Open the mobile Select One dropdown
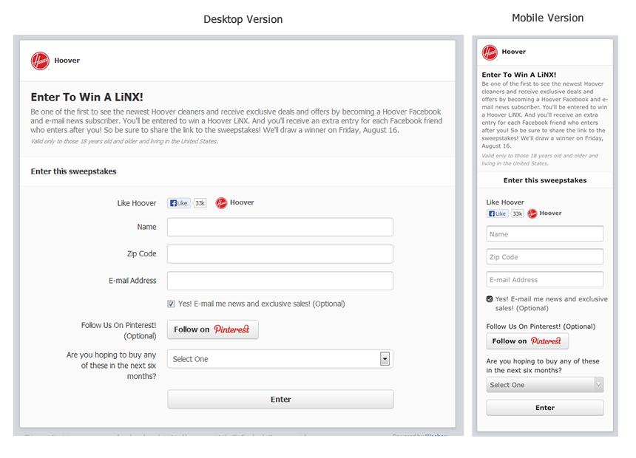 click(545, 385)
